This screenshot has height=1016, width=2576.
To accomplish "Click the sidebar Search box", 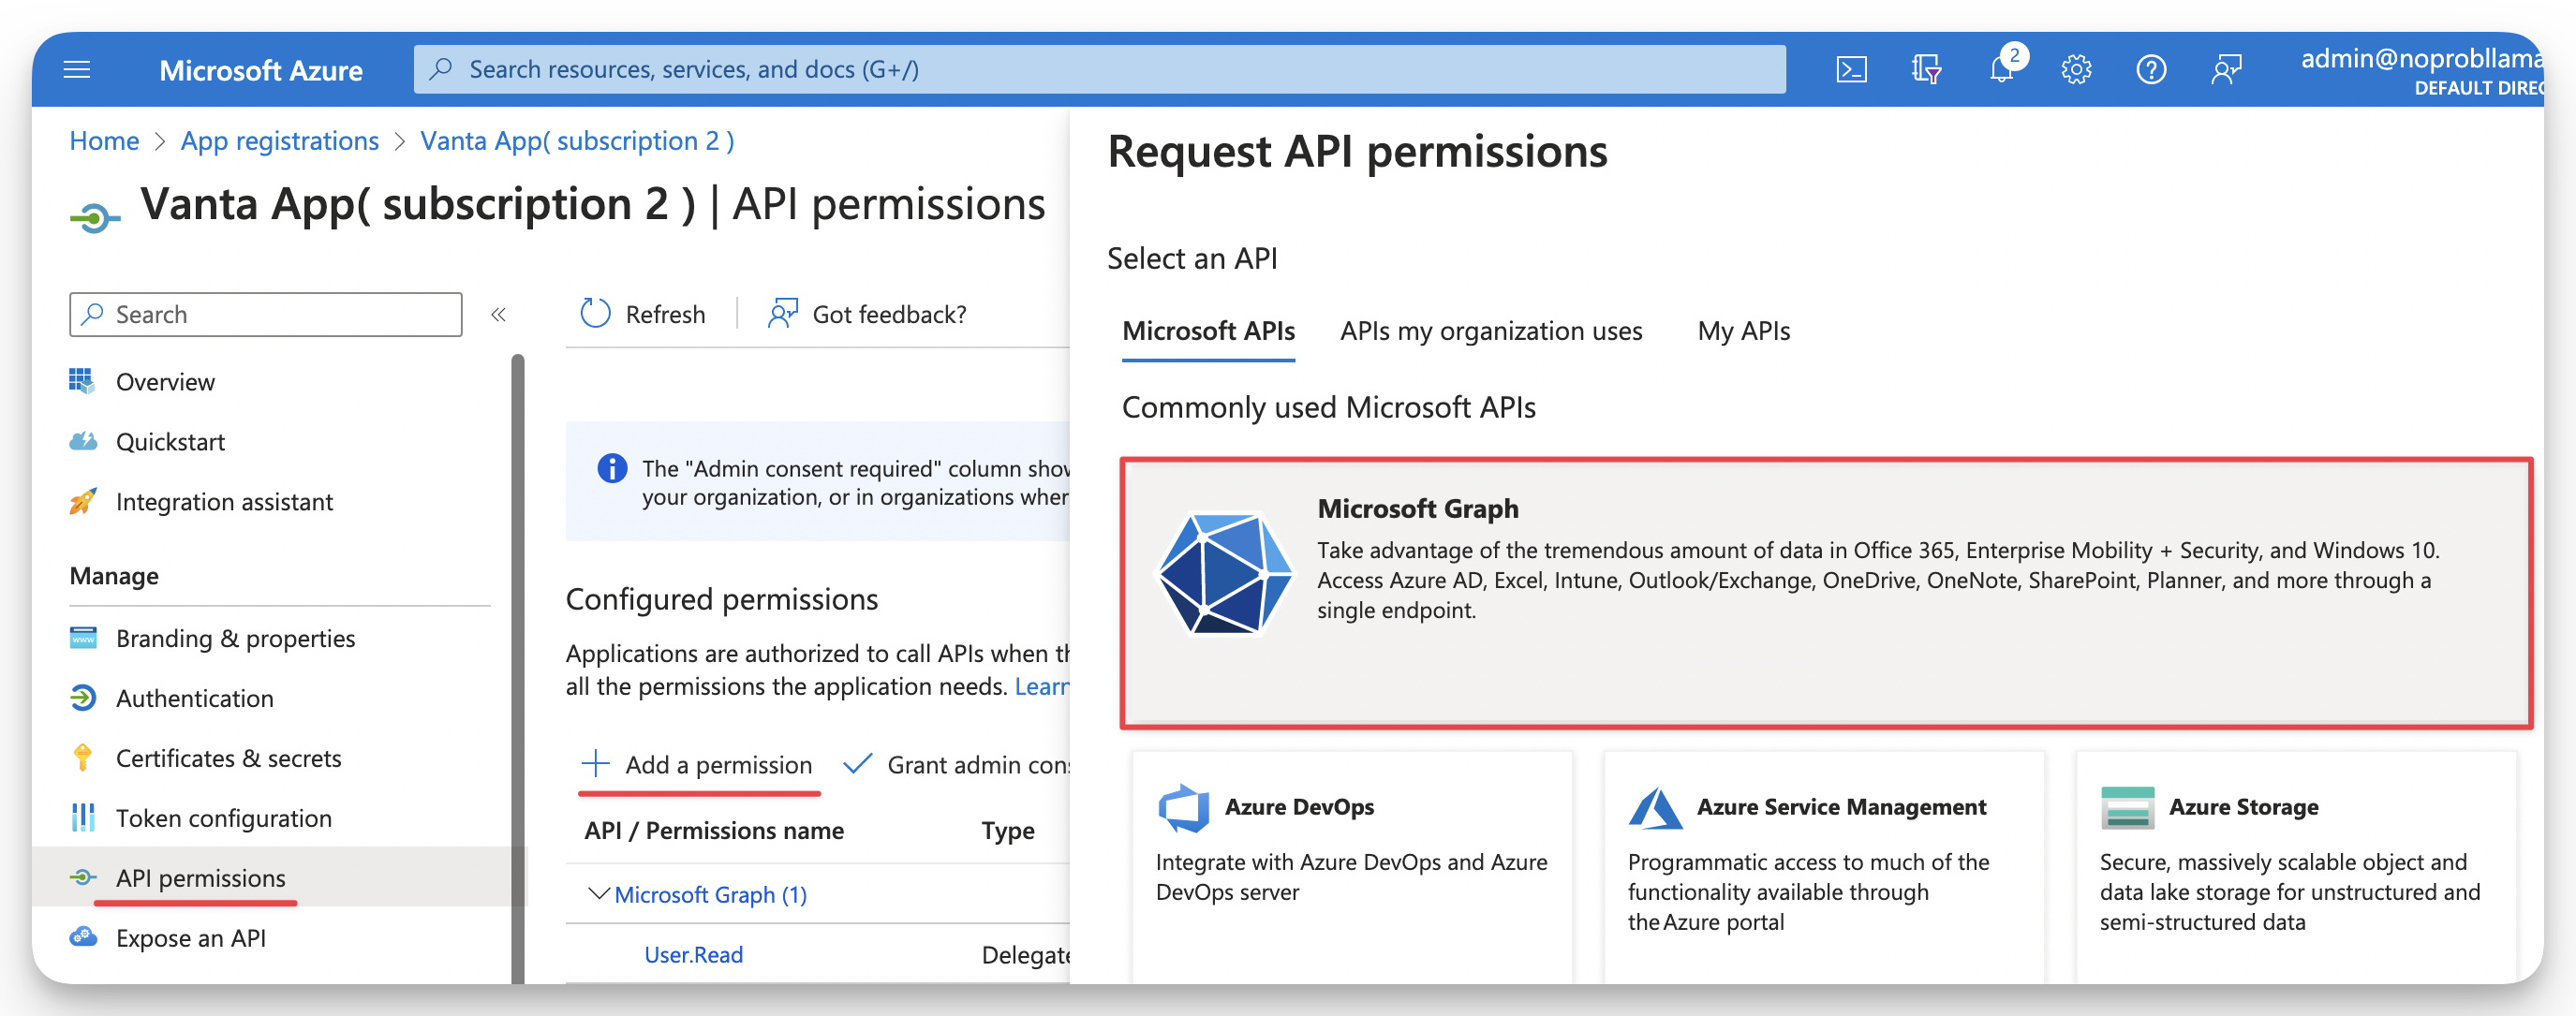I will (266, 314).
